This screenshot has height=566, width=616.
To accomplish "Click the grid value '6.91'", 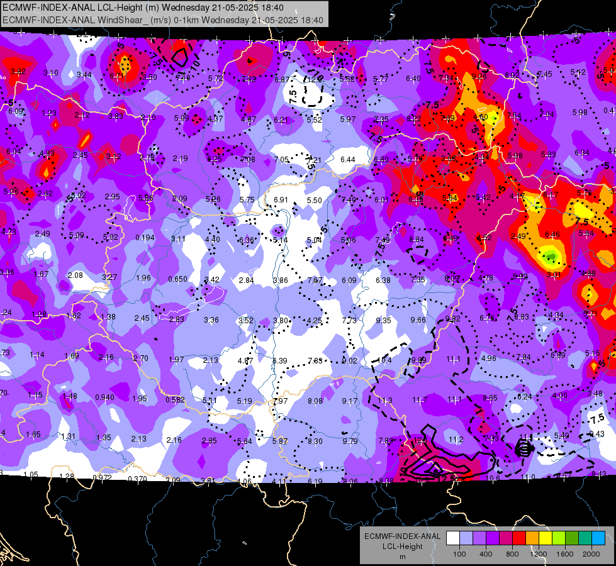I will (x=281, y=200).
